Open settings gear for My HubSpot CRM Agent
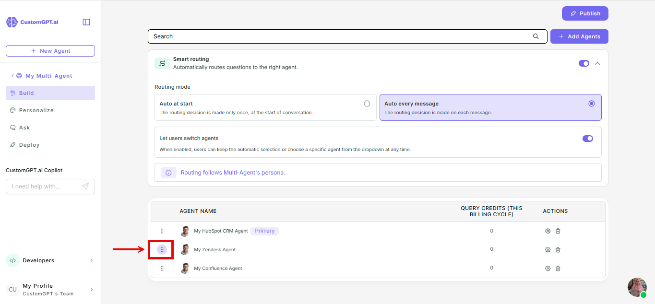The image size is (655, 304). [548, 231]
